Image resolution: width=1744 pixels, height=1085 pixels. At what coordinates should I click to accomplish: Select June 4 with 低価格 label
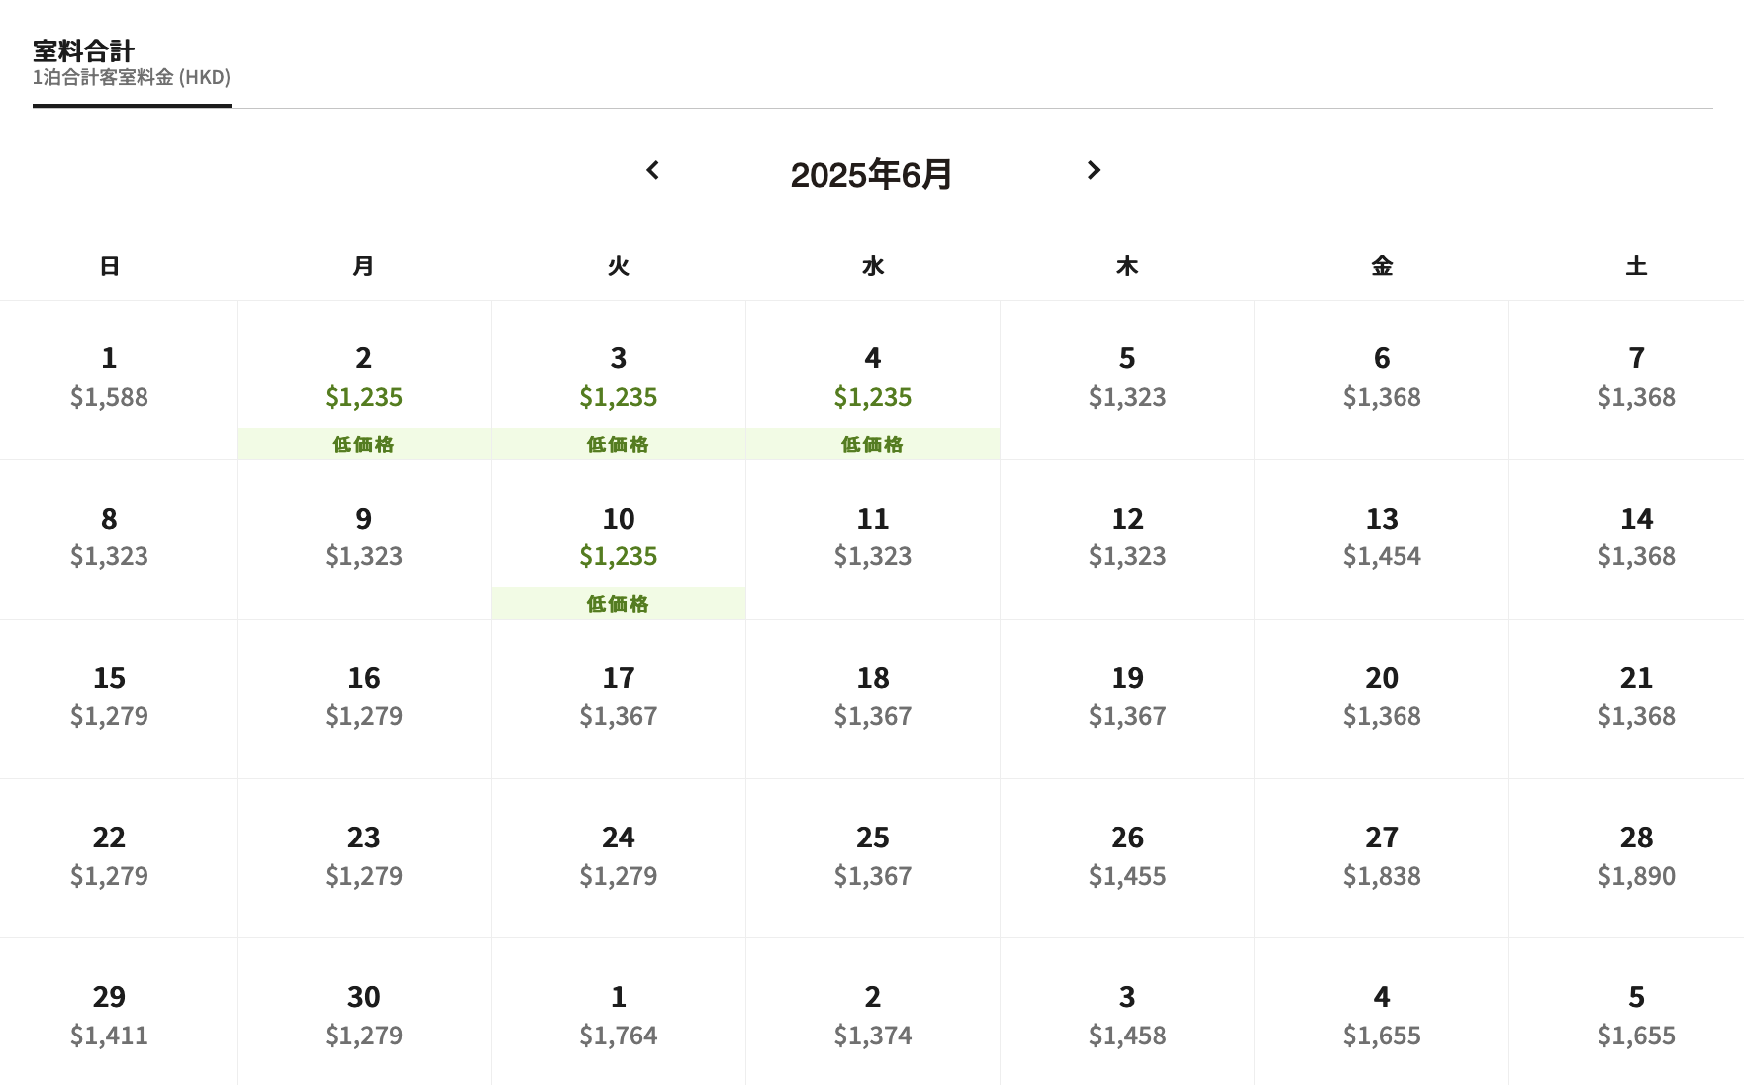point(873,380)
